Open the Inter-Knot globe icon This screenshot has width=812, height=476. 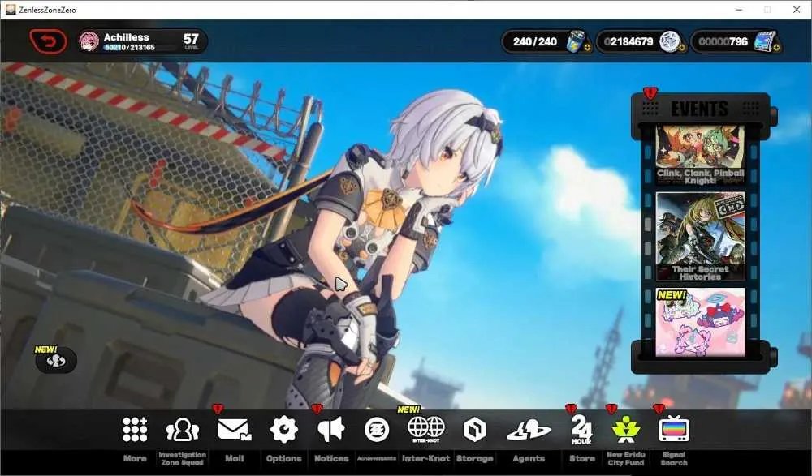pos(426,430)
